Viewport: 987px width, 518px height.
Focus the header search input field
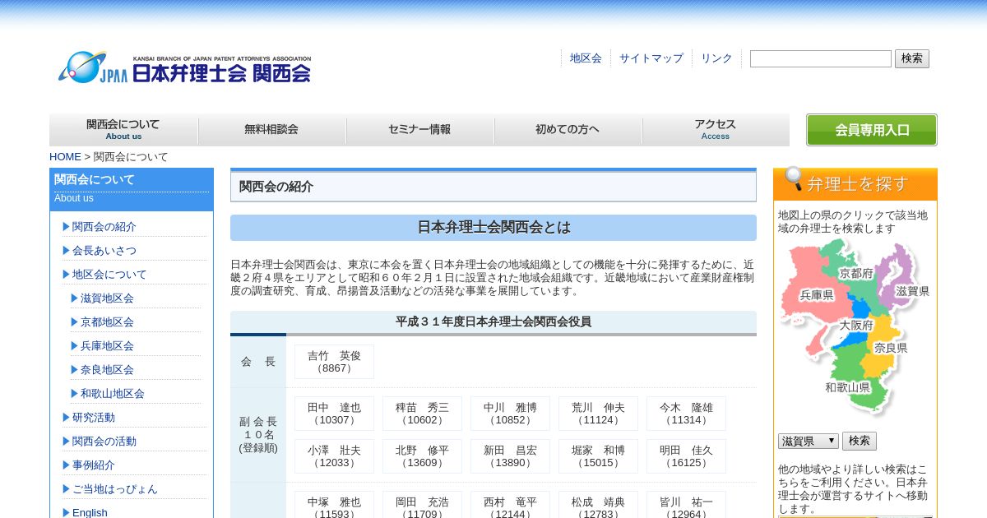tap(820, 58)
